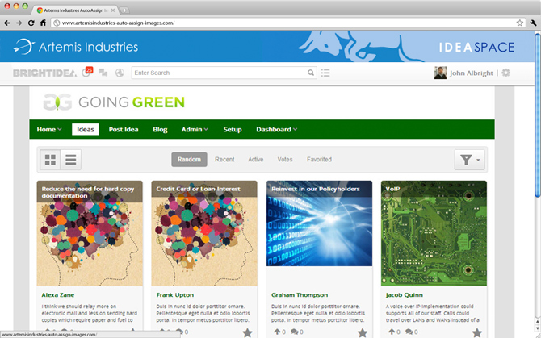Sort ideas by Active
Screen dimensions: 541x338
[x=256, y=160]
